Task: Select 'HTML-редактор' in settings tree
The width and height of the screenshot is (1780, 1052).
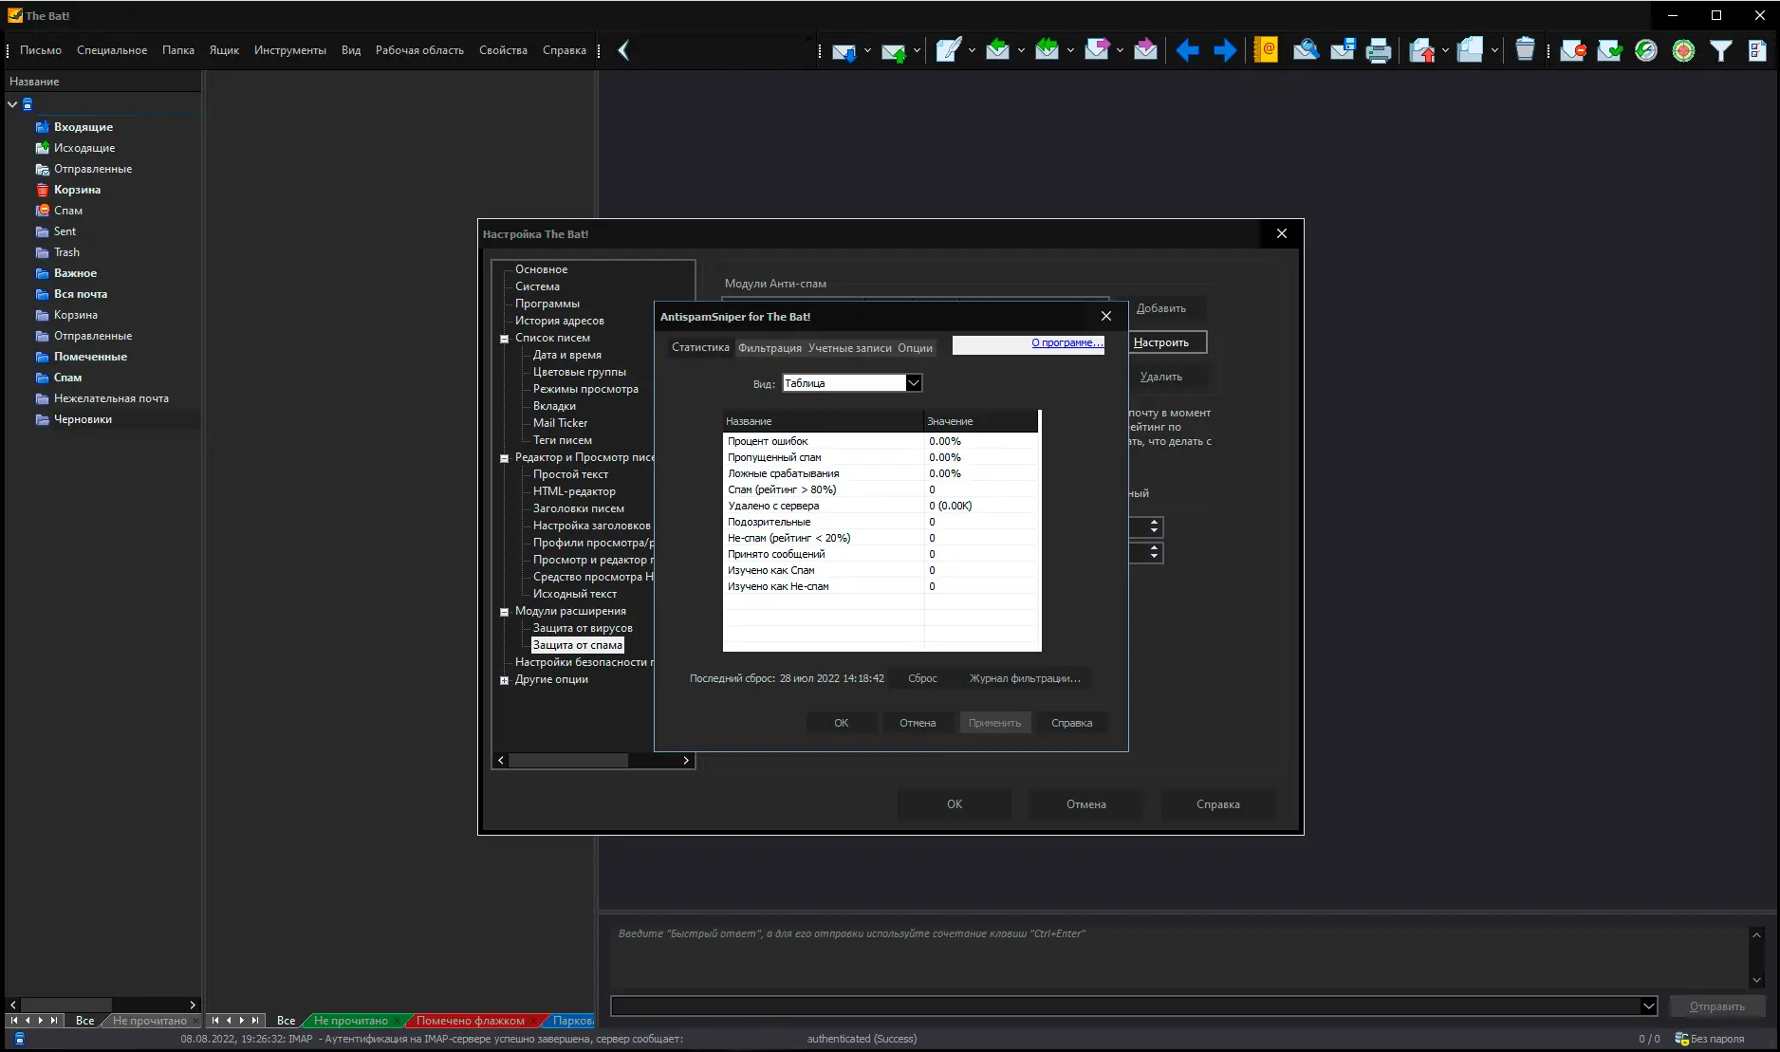Action: coord(574,491)
